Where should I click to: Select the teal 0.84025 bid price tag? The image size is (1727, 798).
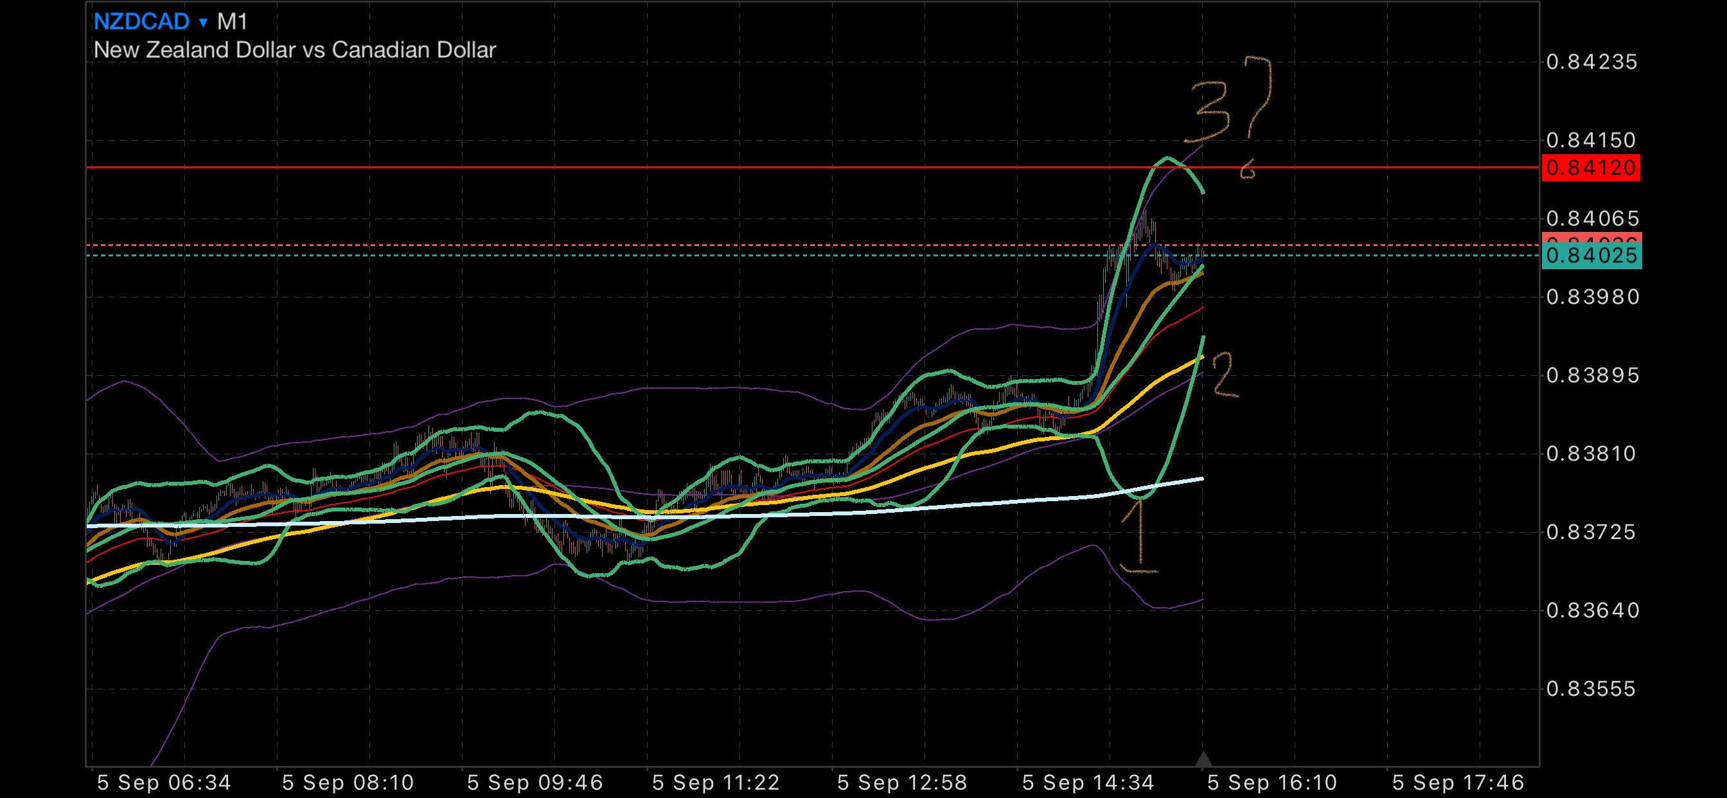point(1591,256)
